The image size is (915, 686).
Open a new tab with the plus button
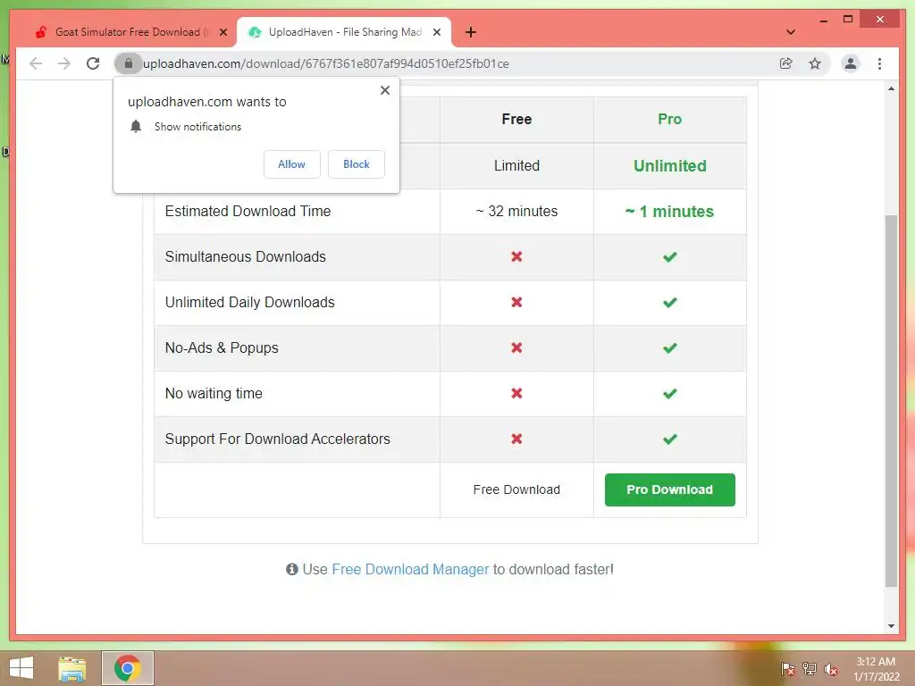pyautogui.click(x=470, y=32)
